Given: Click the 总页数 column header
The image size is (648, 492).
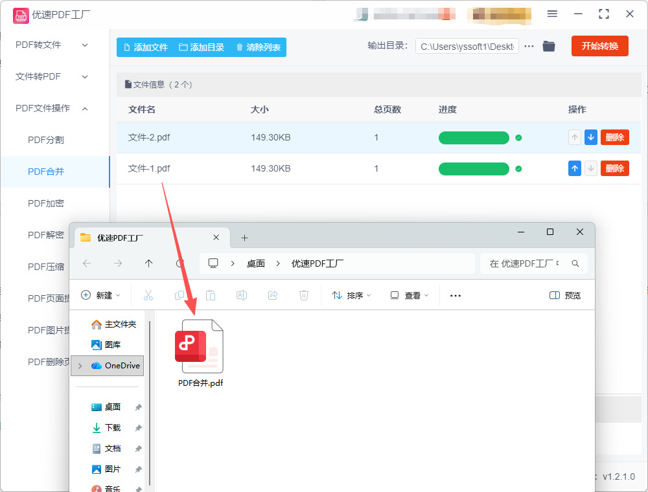Looking at the screenshot, I should click(388, 110).
